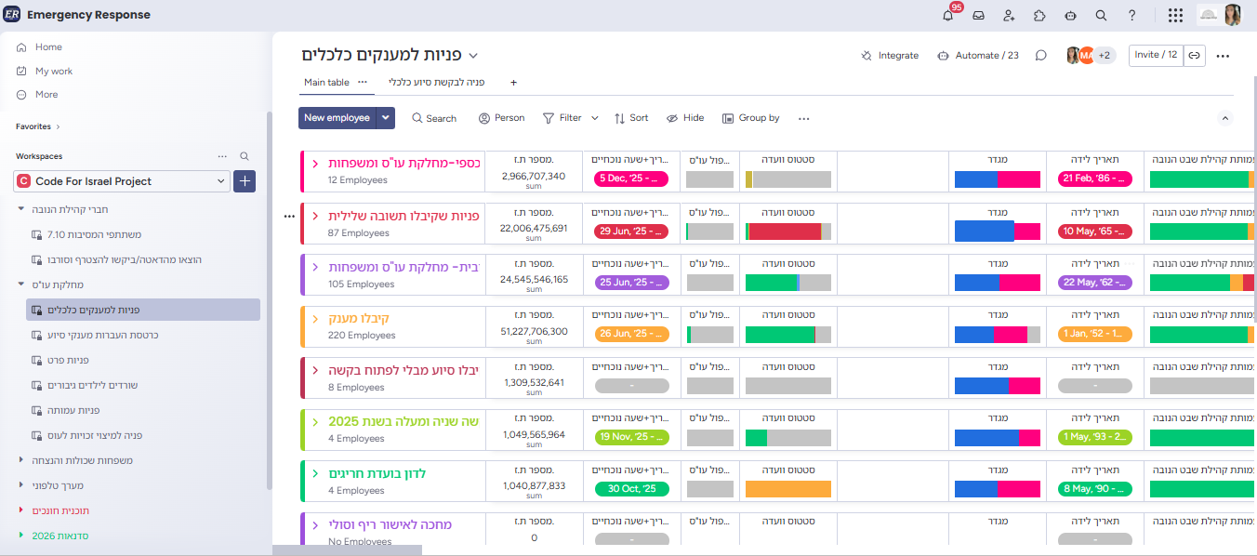Open the board discussion chat bubble icon

(x=1041, y=56)
